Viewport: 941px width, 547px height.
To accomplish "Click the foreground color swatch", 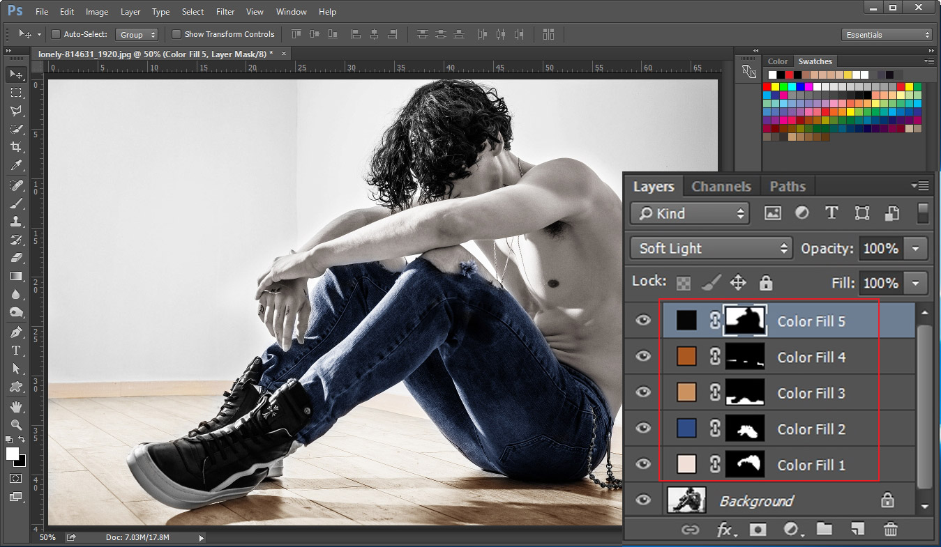I will pyautogui.click(x=13, y=454).
